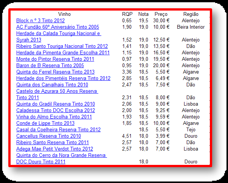Viewport: 228px width, 183px height.
Task: Open Monte do Pintor Reserva Tinto 2011 link
Action: (x=55, y=59)
